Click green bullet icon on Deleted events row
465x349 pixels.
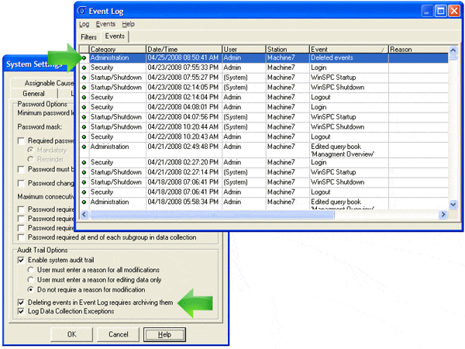point(84,57)
